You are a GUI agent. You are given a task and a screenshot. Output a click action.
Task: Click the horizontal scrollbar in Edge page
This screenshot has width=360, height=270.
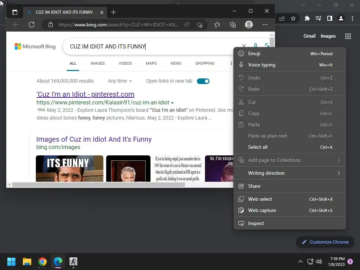pyautogui.click(x=98, y=185)
